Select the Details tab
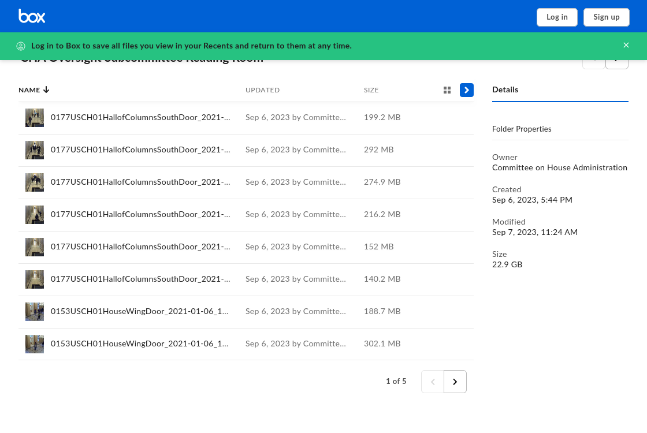Screen dimensions: 647x433 [x=505, y=89]
